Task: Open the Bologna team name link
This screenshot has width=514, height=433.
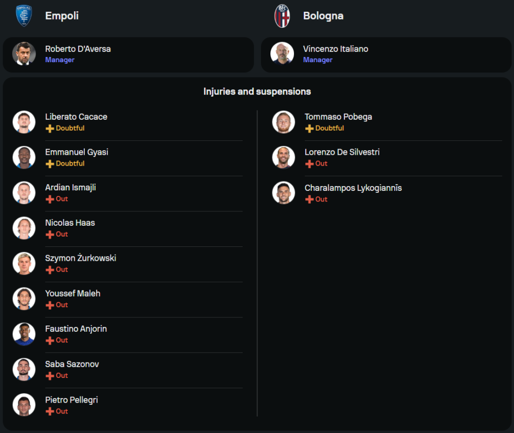Action: (323, 16)
